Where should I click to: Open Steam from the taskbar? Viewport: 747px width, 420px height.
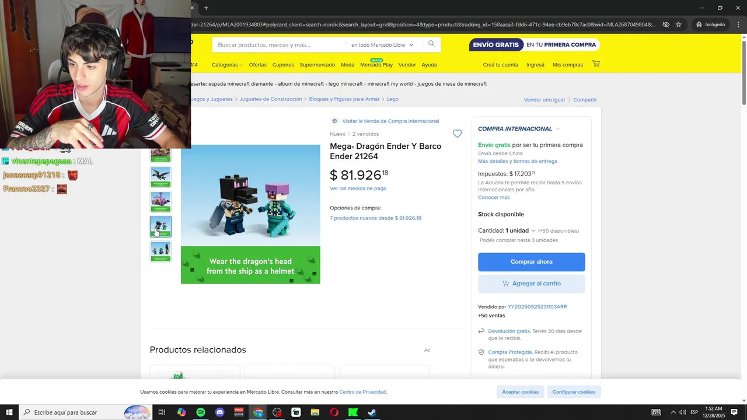372,412
